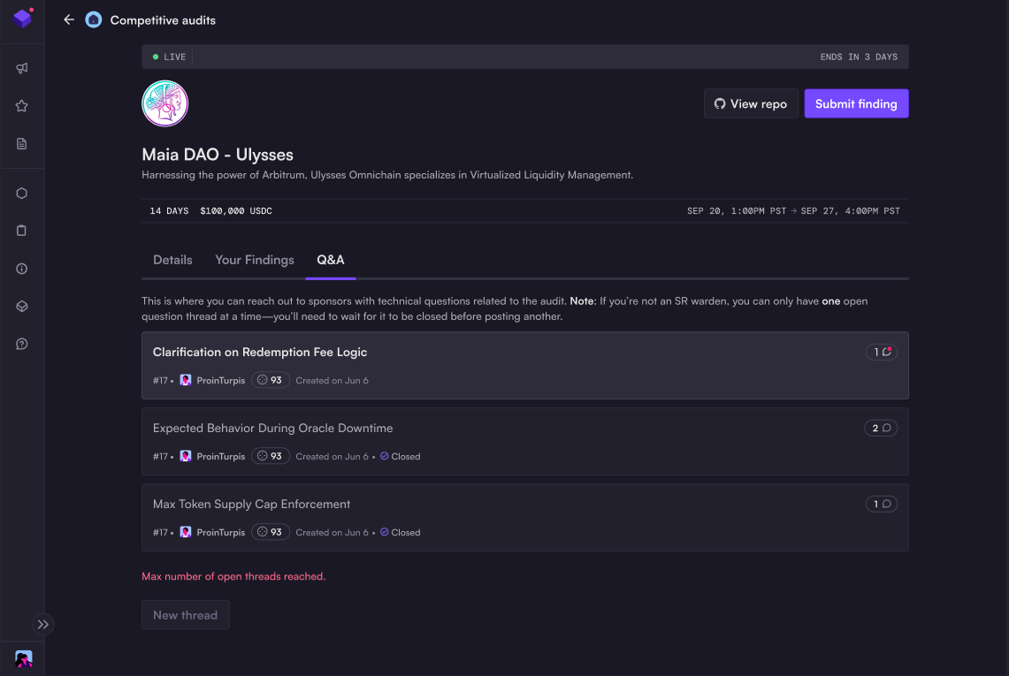1009x676 pixels.
Task: Open Max Token Supply Cap Enforcement thread
Action: [x=252, y=504]
